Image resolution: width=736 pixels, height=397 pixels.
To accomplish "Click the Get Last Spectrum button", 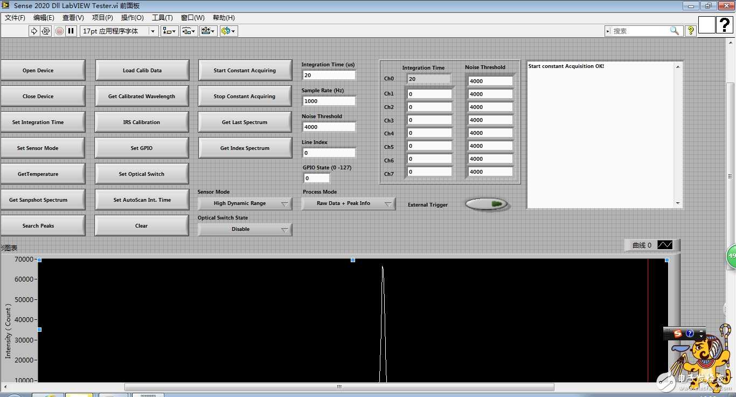I will click(x=245, y=122).
